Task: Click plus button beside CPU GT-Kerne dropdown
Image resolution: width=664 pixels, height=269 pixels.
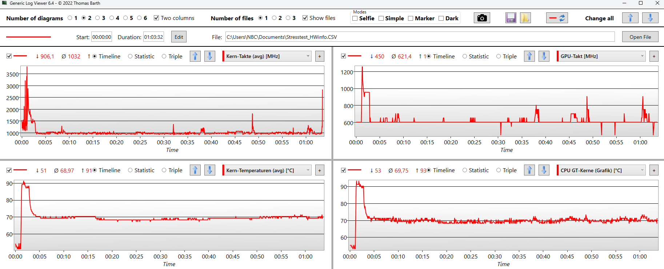Action: click(x=654, y=170)
